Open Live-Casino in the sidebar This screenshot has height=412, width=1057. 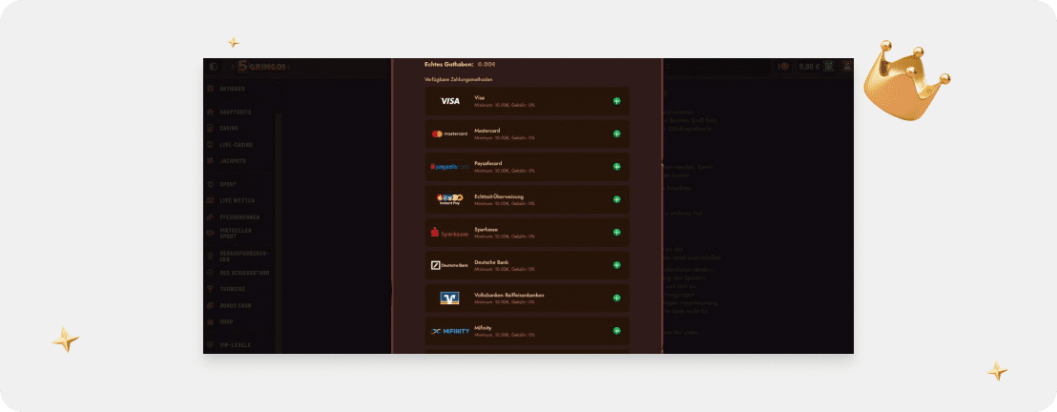(x=236, y=145)
